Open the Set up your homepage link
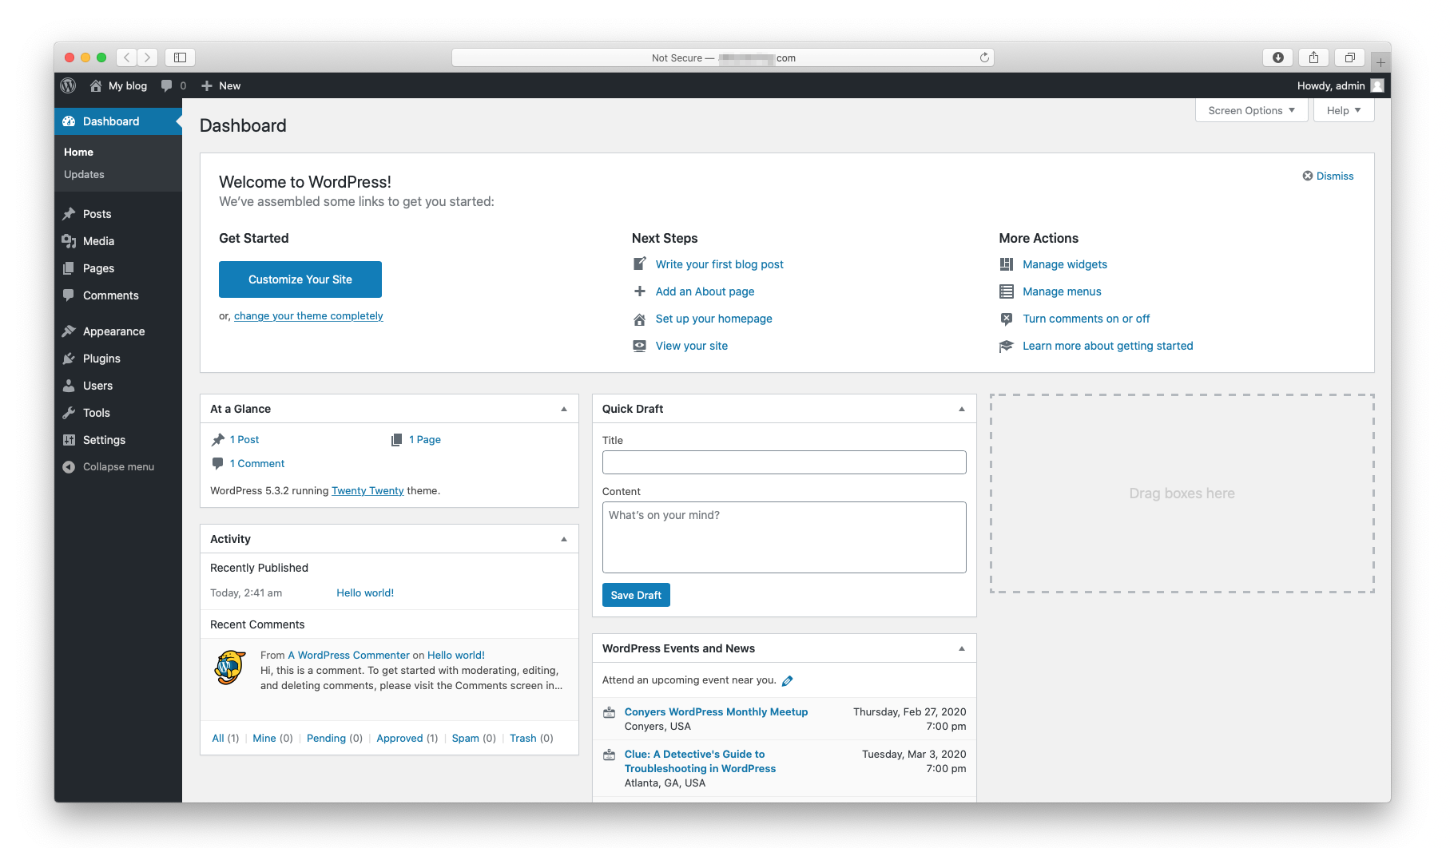Viewport: 1450px width, 848px height. (714, 319)
